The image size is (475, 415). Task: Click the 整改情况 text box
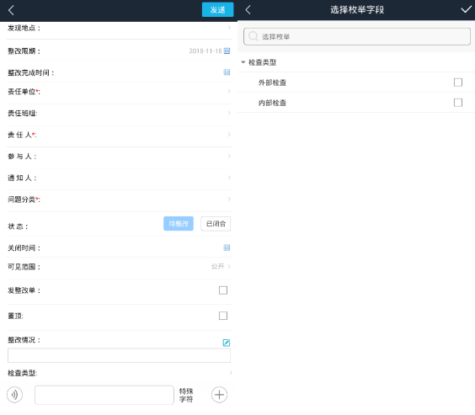119,355
